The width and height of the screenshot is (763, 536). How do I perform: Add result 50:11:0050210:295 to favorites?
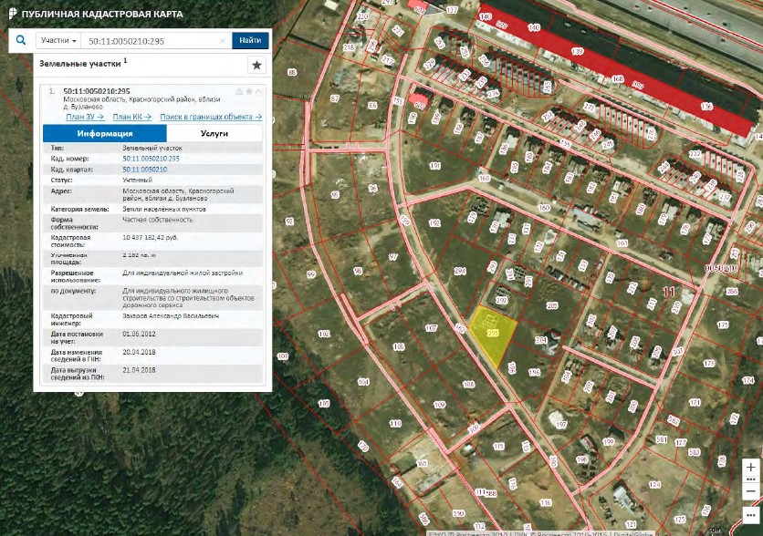coord(249,91)
